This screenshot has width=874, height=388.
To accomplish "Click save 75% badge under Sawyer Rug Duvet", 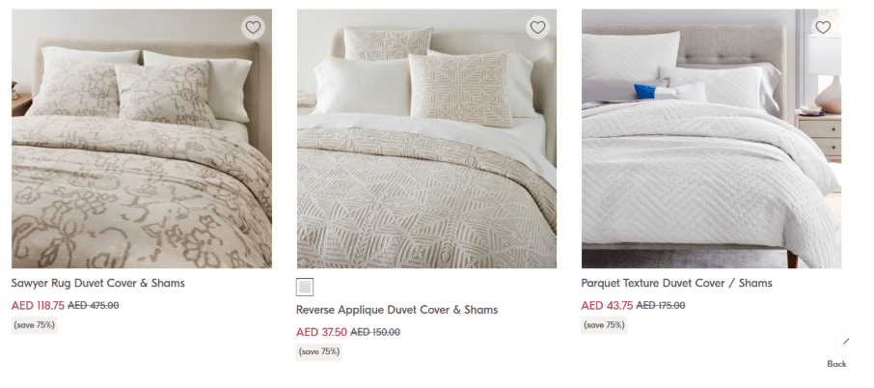I will point(35,325).
